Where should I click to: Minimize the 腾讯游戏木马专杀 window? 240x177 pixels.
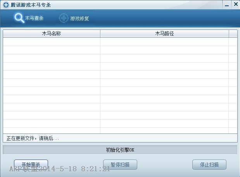227,5
